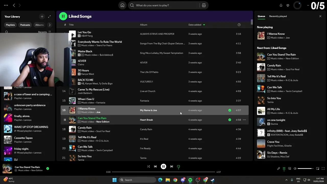Sort by Title column header

[71, 25]
